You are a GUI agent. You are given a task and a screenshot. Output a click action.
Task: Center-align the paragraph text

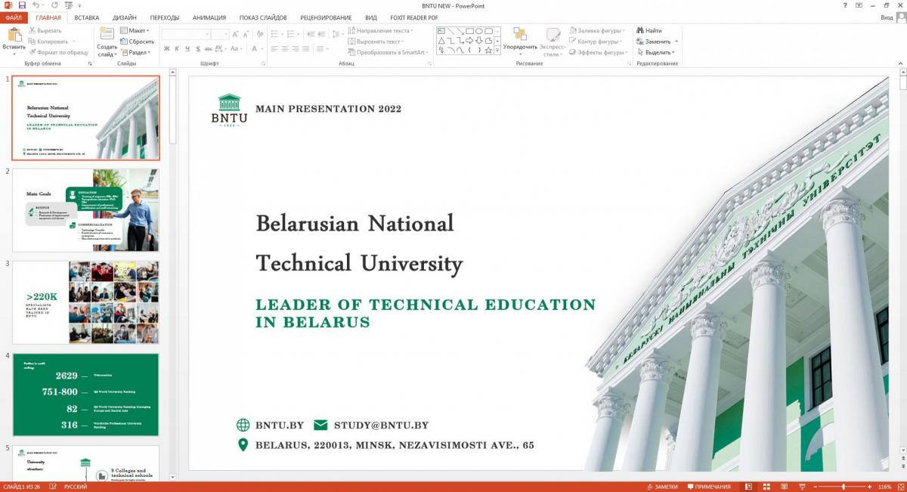285,48
